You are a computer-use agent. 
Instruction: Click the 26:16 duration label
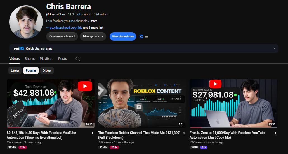[89, 124]
